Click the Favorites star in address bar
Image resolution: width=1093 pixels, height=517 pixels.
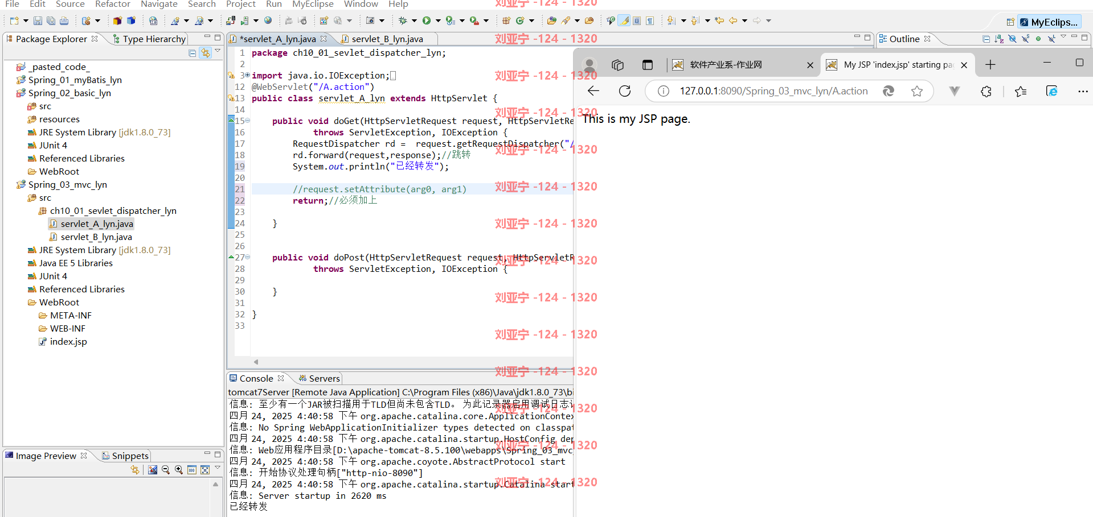click(917, 91)
